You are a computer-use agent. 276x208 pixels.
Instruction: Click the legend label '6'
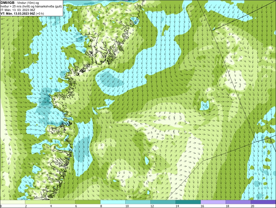[x=76, y=206]
